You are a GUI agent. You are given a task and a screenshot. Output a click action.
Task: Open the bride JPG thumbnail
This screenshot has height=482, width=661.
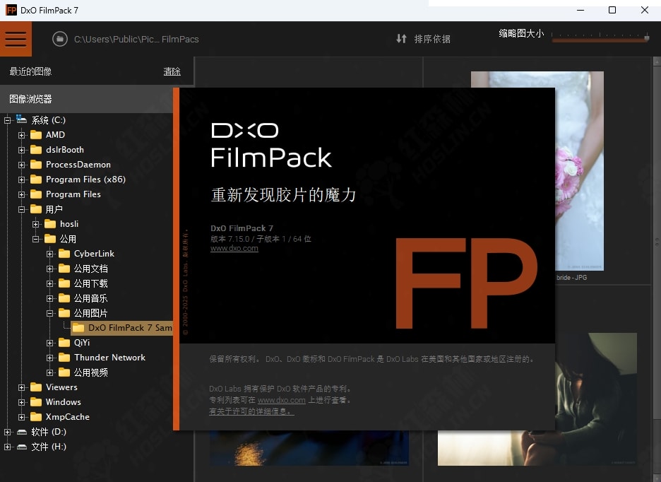point(579,170)
